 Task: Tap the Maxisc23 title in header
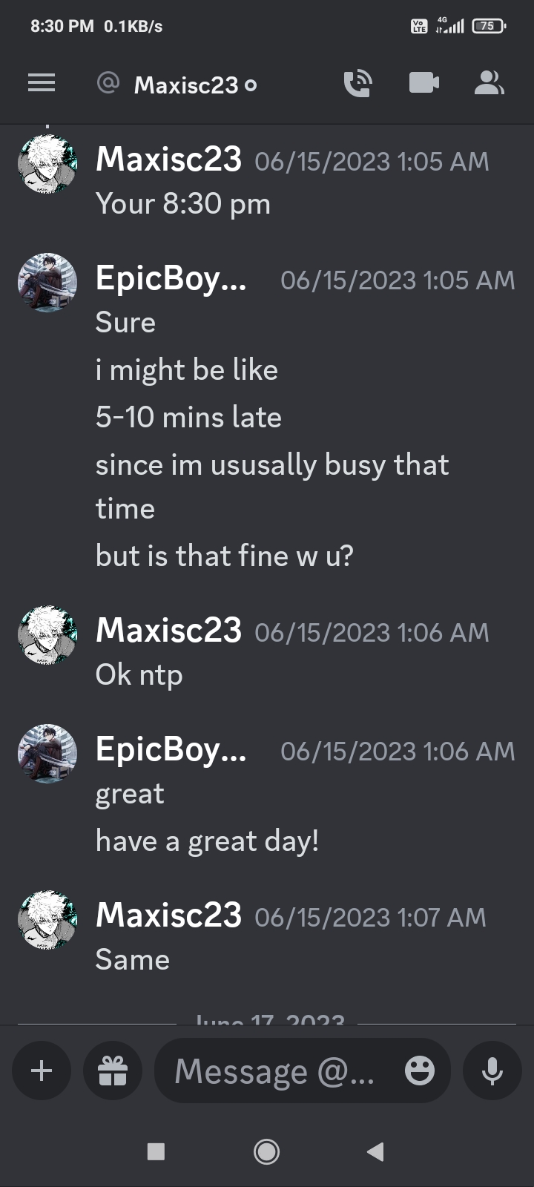point(186,85)
